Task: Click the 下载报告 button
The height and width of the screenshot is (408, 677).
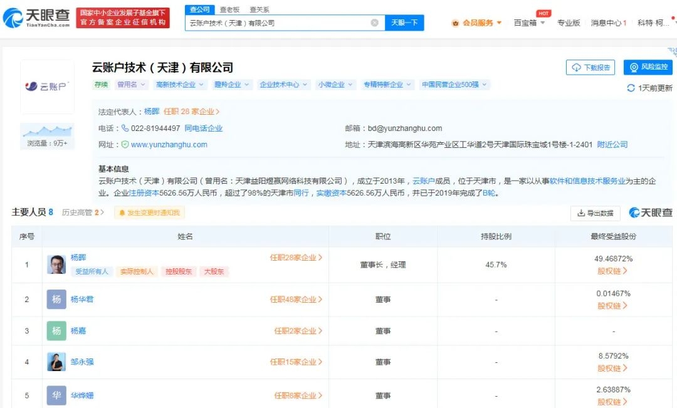Action: (x=590, y=67)
